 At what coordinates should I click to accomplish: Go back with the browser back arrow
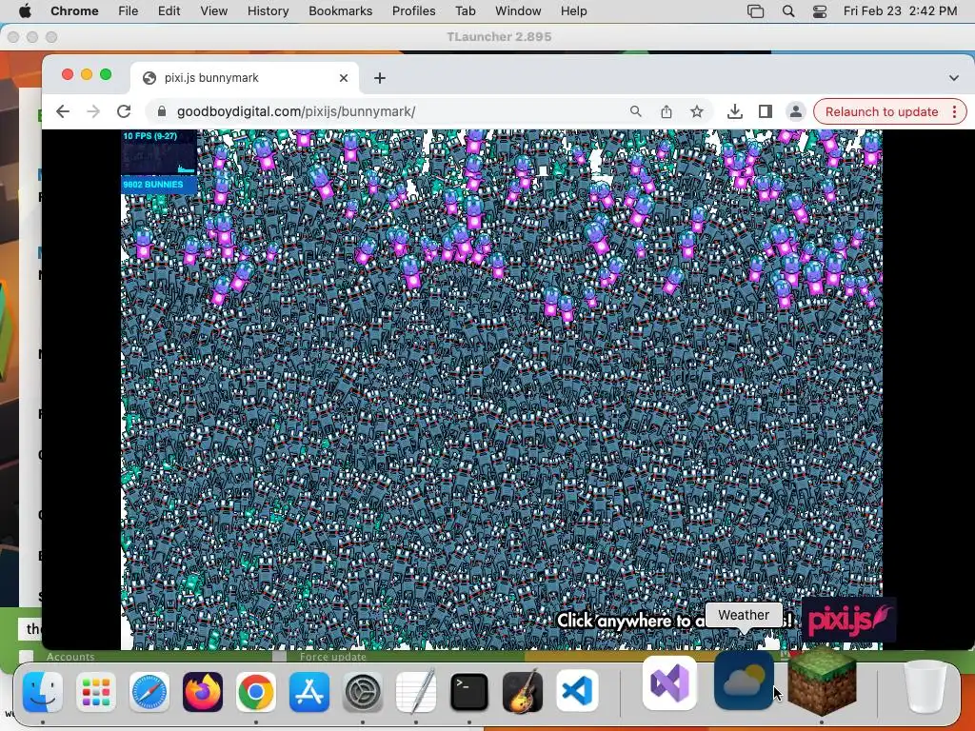tap(63, 112)
